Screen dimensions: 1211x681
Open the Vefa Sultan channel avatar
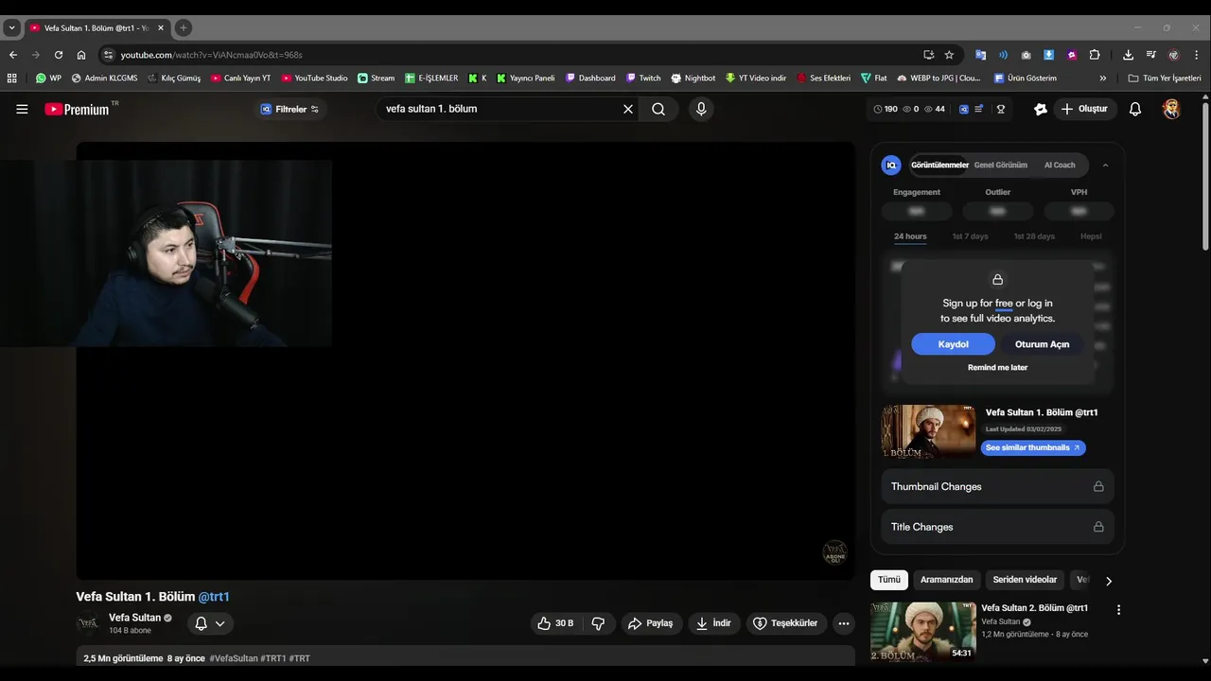pos(88,623)
